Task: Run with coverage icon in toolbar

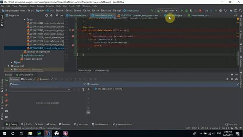Action: [191, 11]
